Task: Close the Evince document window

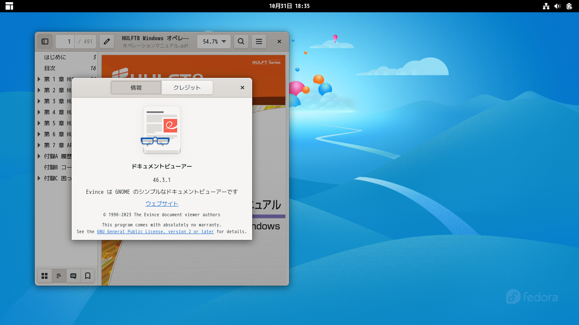Action: coord(279,41)
